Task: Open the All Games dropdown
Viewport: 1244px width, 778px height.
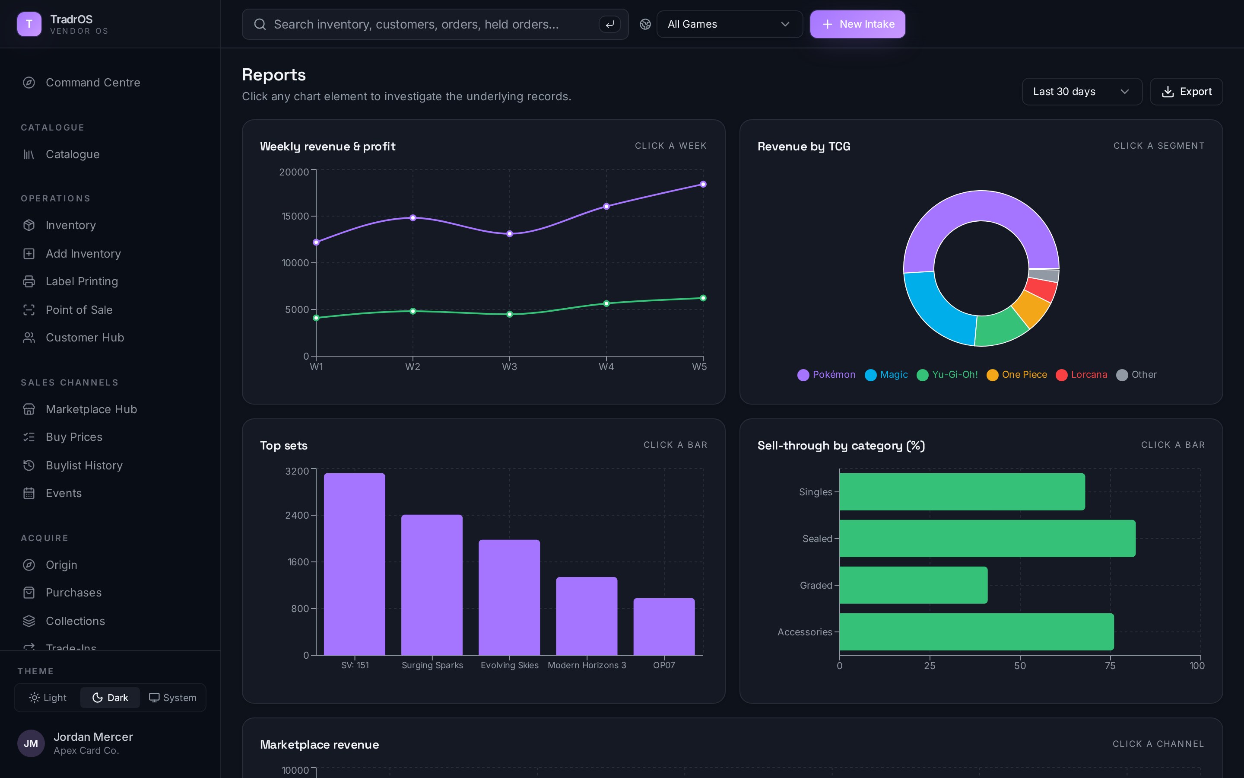Action: tap(730, 24)
